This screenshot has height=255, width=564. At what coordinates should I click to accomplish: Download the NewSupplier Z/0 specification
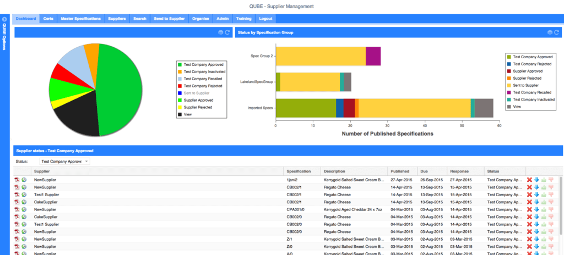click(x=536, y=246)
